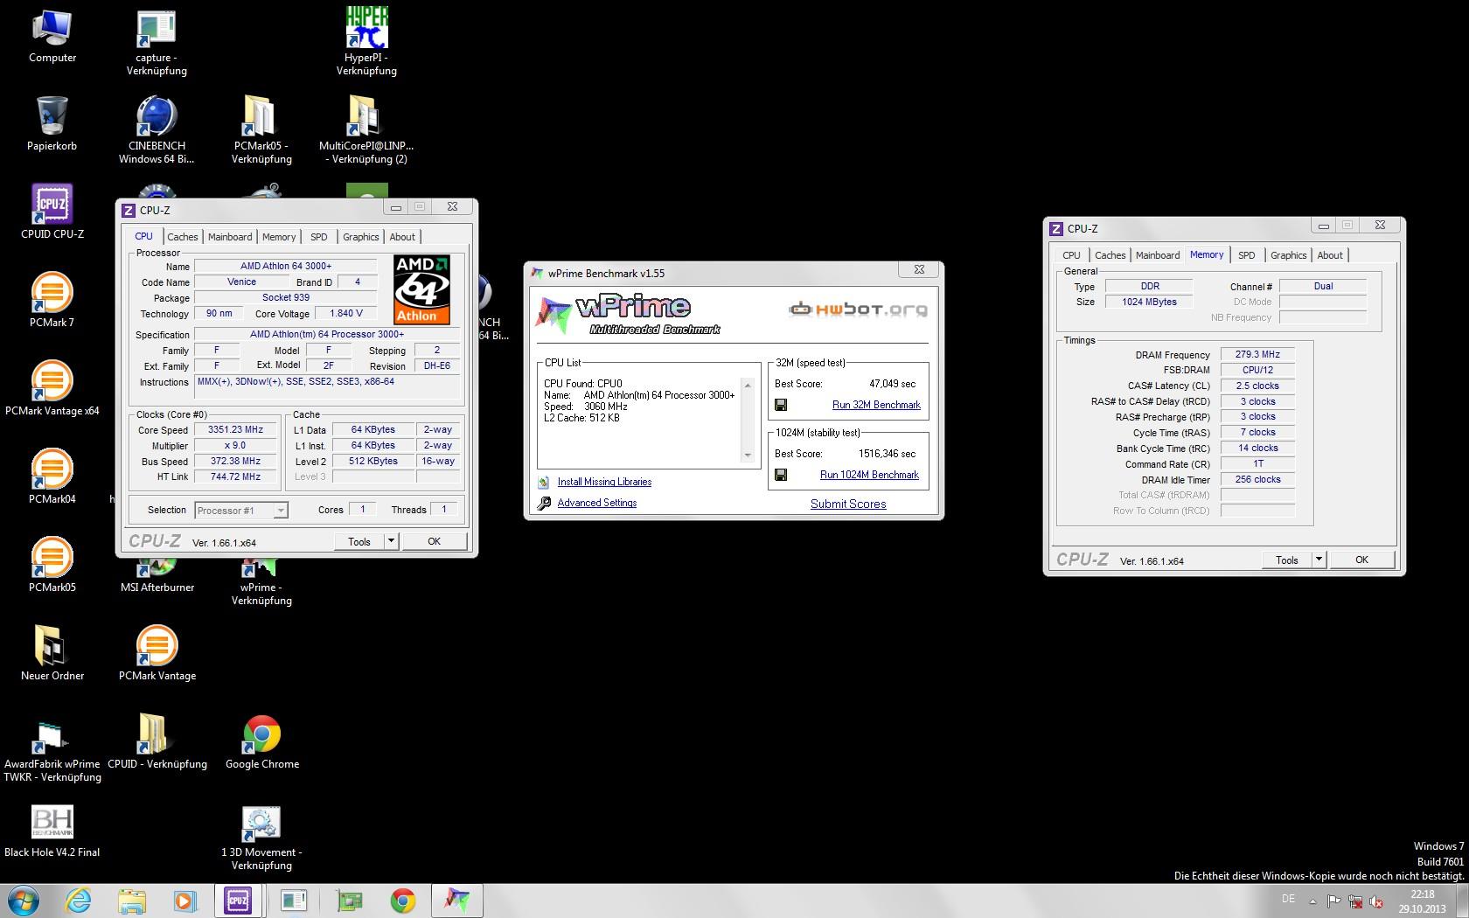The width and height of the screenshot is (1469, 918).
Task: Click the CPU List scrollbar in wPrime
Action: (x=748, y=420)
